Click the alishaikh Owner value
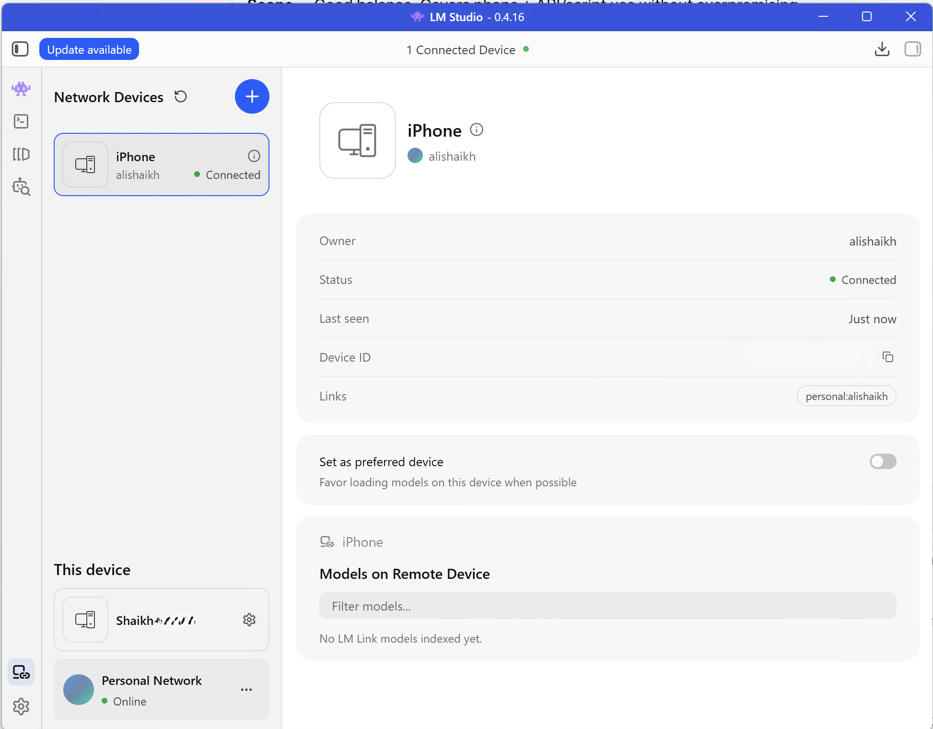Viewport: 933px width, 729px height. pyautogui.click(x=873, y=241)
